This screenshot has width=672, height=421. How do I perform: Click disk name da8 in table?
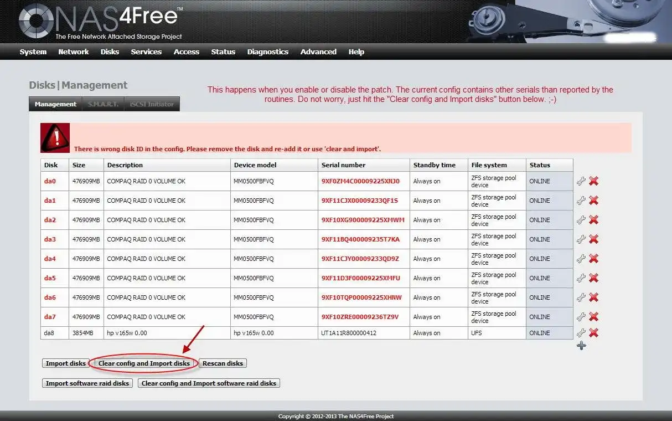[x=49, y=333]
